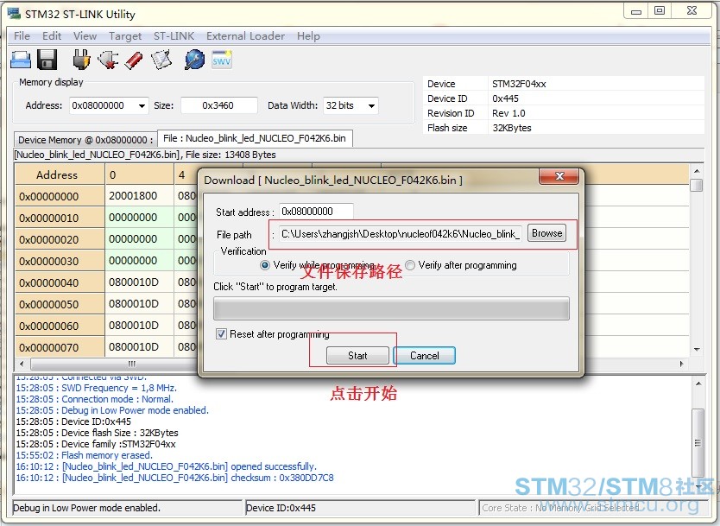Click the Save floppy disk icon
The width and height of the screenshot is (720, 526).
click(47, 60)
